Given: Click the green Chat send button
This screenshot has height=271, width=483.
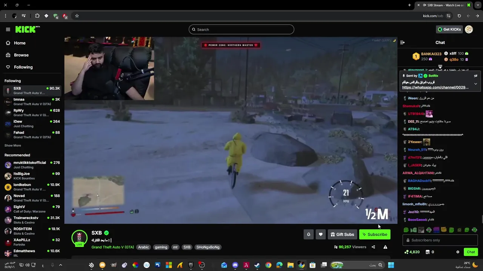Looking at the screenshot, I should (x=471, y=252).
